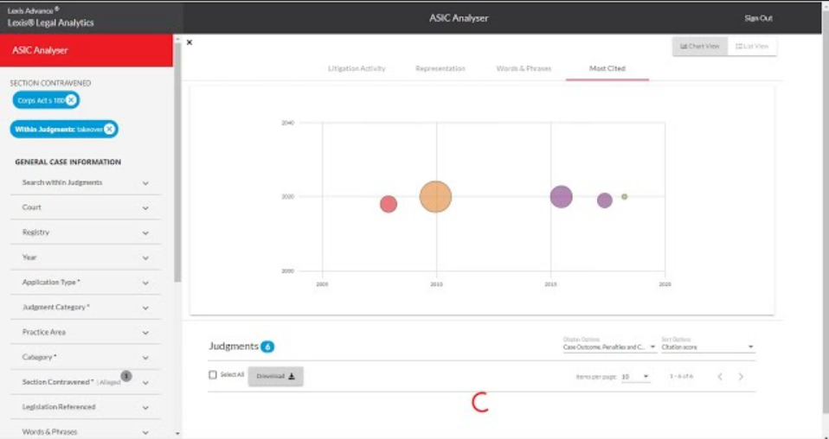The image size is (829, 439).
Task: Open the Representation tab
Action: coord(440,68)
